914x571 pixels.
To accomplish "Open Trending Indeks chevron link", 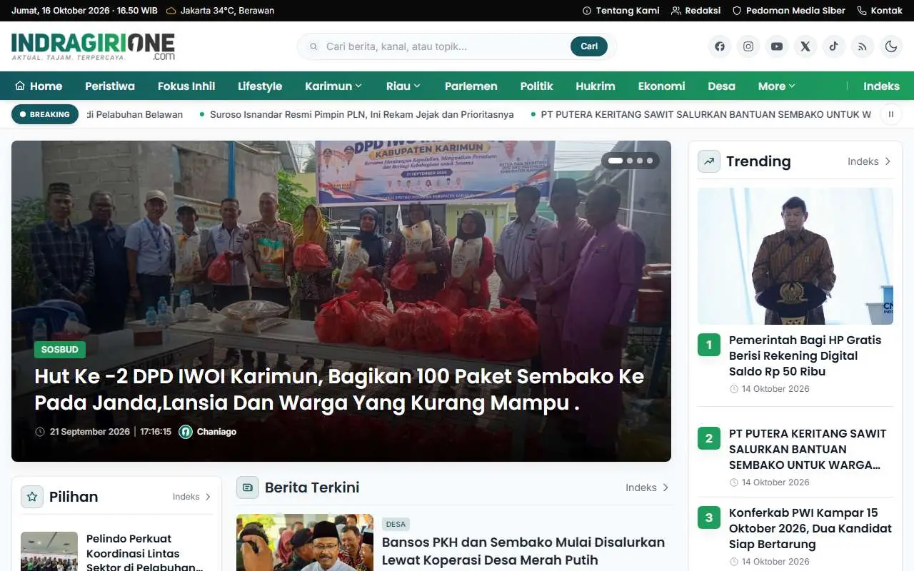I will coord(869,161).
